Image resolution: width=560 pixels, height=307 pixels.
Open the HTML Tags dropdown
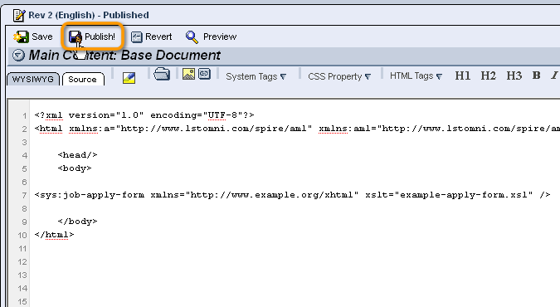coord(416,76)
